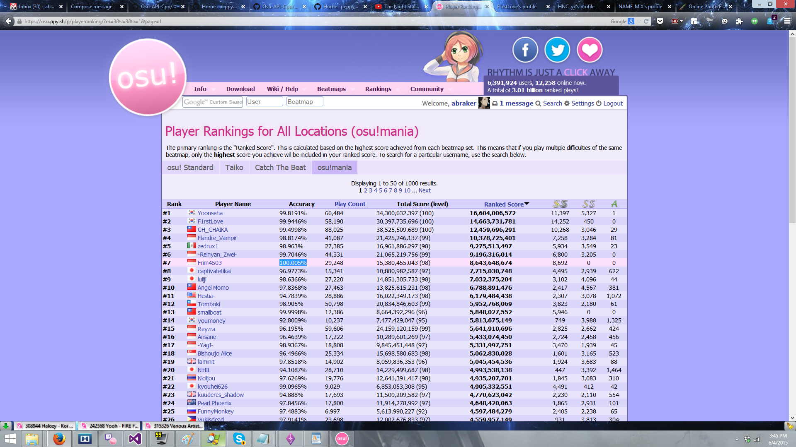The width and height of the screenshot is (796, 447).
Task: Sort by Play Count column
Action: pos(350,204)
